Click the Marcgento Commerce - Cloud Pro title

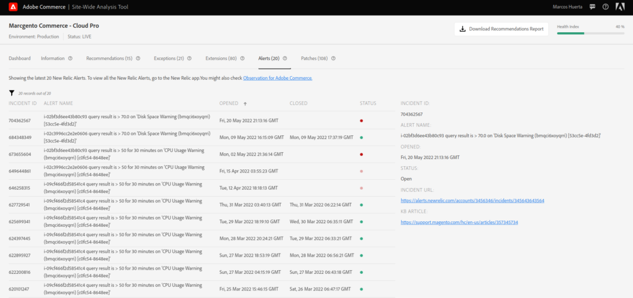point(54,26)
